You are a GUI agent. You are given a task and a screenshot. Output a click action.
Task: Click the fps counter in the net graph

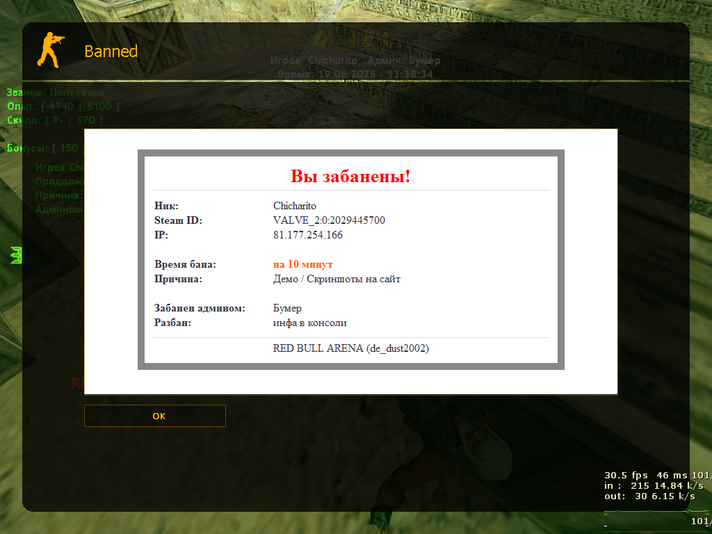(626, 476)
